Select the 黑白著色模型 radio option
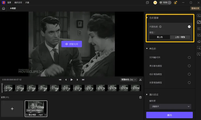The image size is (201, 120). (x=189, y=66)
